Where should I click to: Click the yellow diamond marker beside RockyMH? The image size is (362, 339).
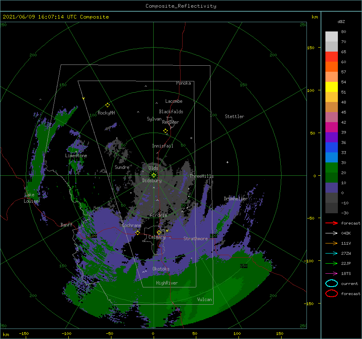click(107, 105)
